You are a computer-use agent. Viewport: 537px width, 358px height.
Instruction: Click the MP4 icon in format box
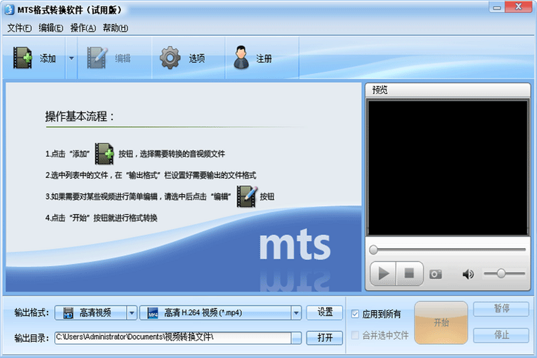click(x=153, y=313)
